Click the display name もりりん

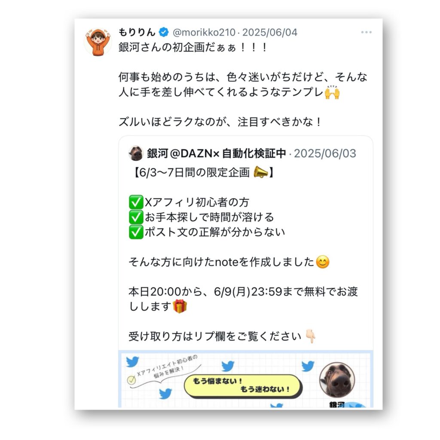point(137,32)
